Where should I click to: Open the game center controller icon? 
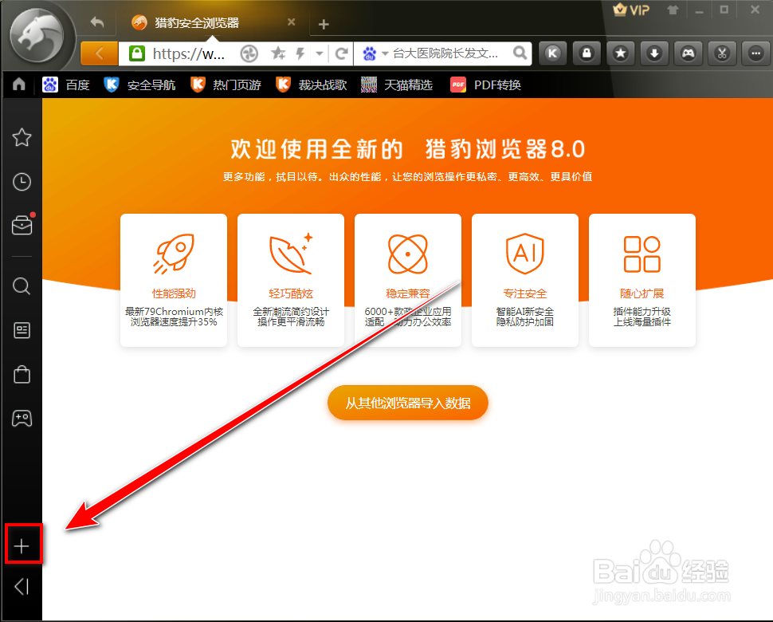687,53
